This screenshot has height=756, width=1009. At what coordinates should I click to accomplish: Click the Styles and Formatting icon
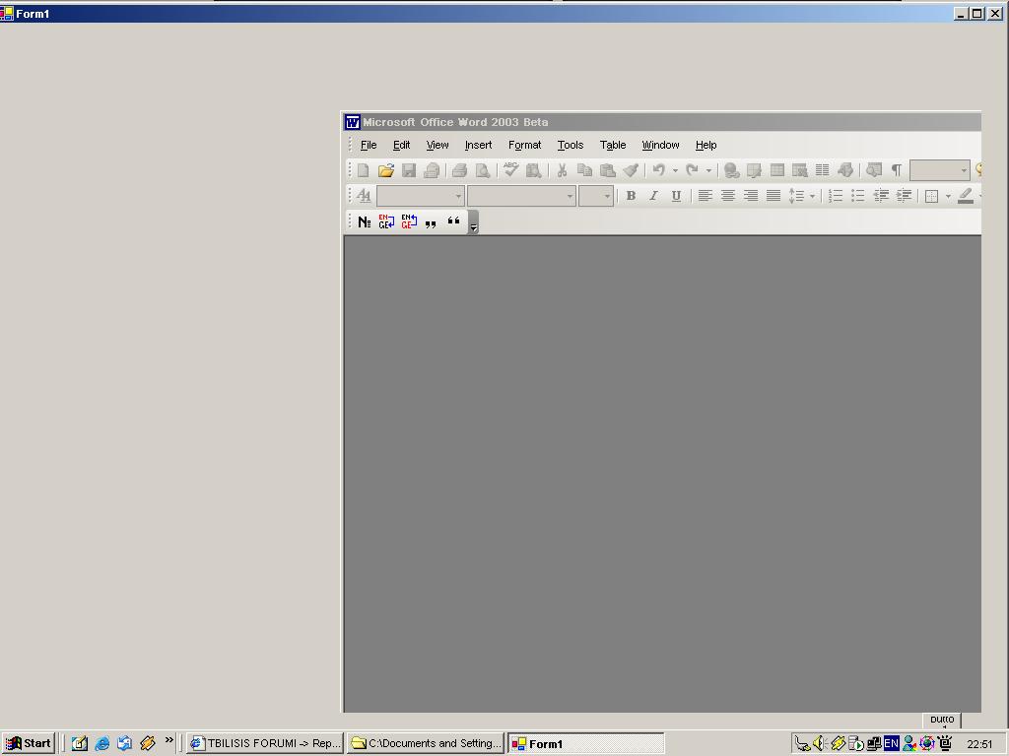tap(364, 196)
